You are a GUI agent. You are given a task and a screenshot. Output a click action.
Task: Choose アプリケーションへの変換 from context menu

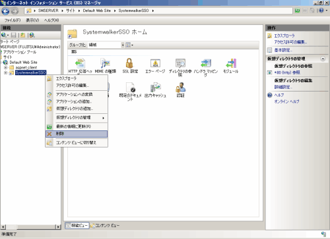[x=77, y=94]
